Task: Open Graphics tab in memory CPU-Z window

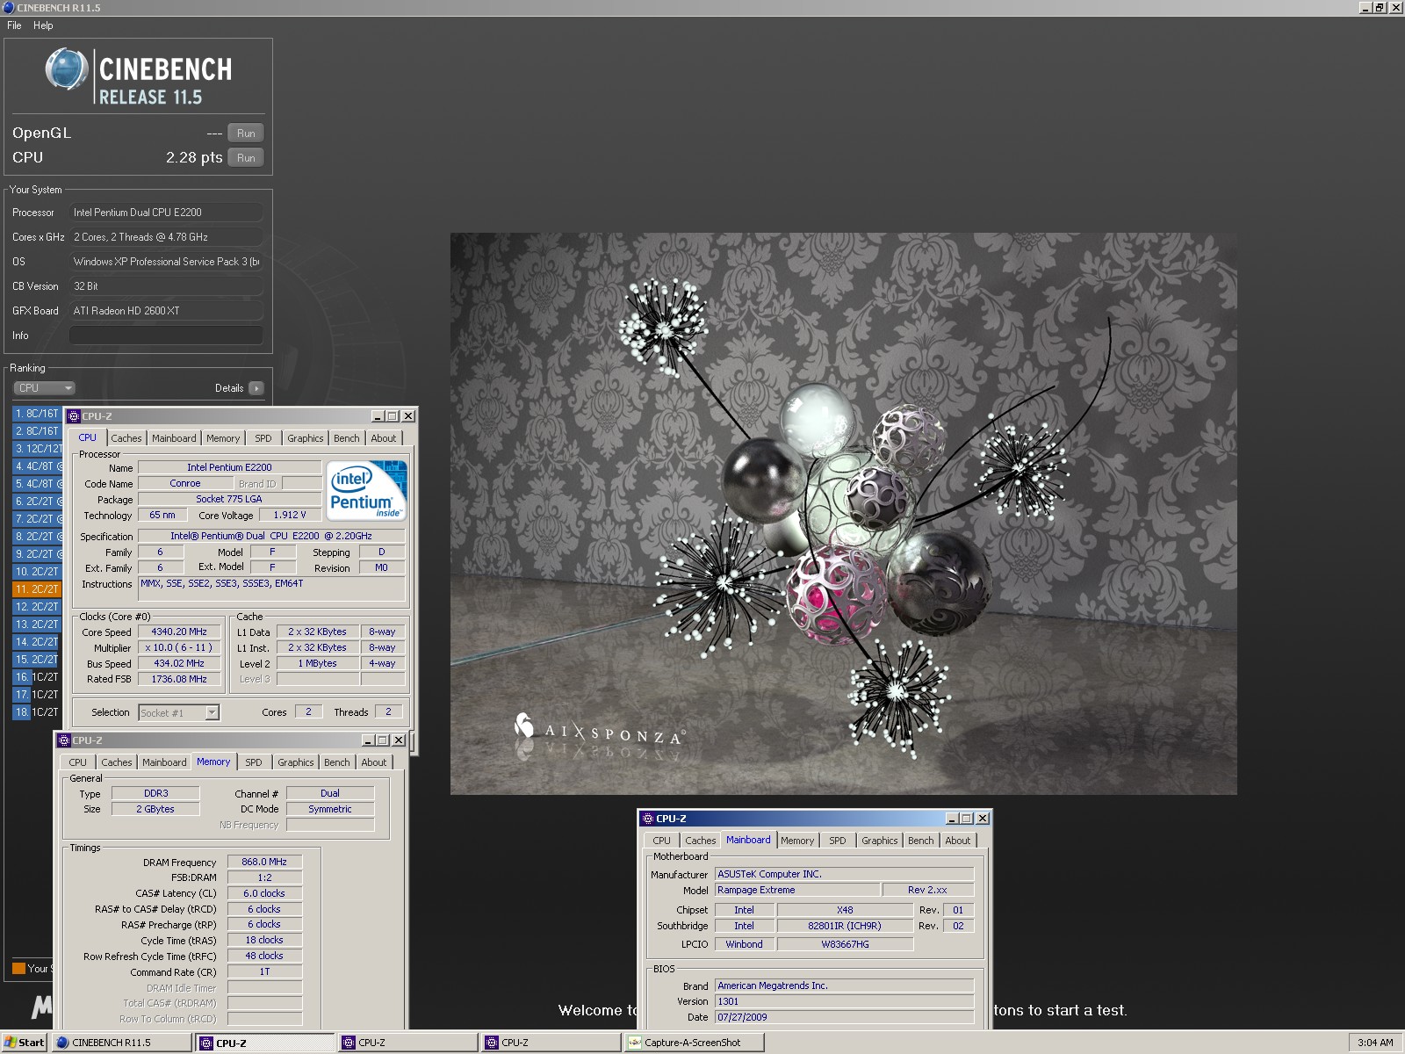Action: point(295,762)
